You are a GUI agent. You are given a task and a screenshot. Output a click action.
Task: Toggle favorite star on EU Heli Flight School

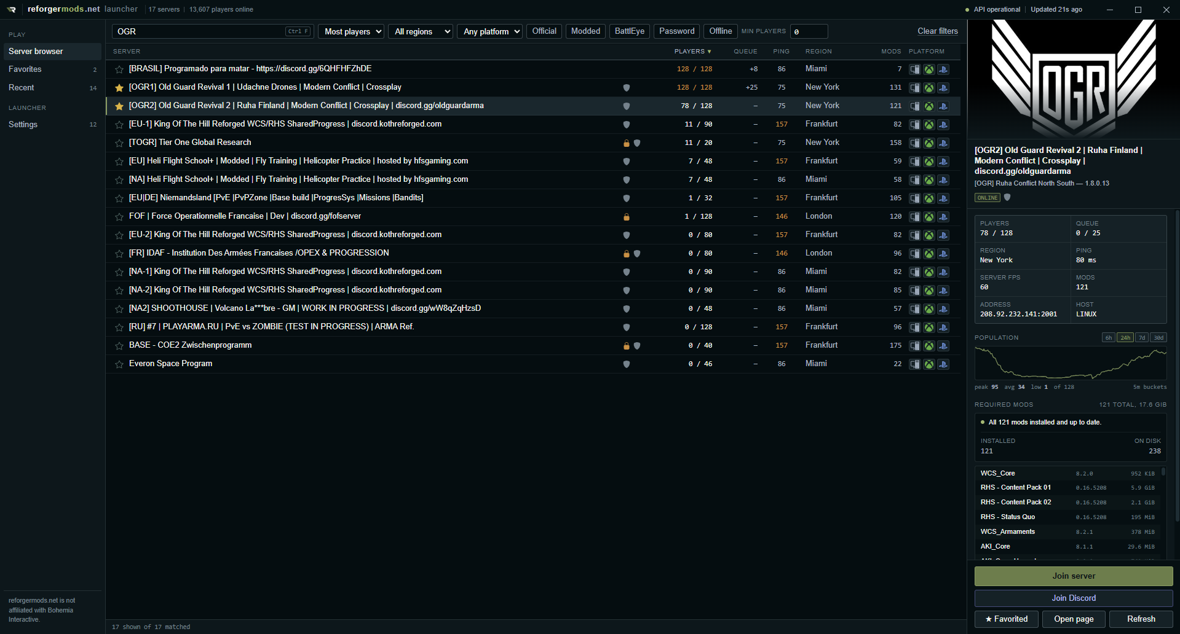(x=119, y=161)
